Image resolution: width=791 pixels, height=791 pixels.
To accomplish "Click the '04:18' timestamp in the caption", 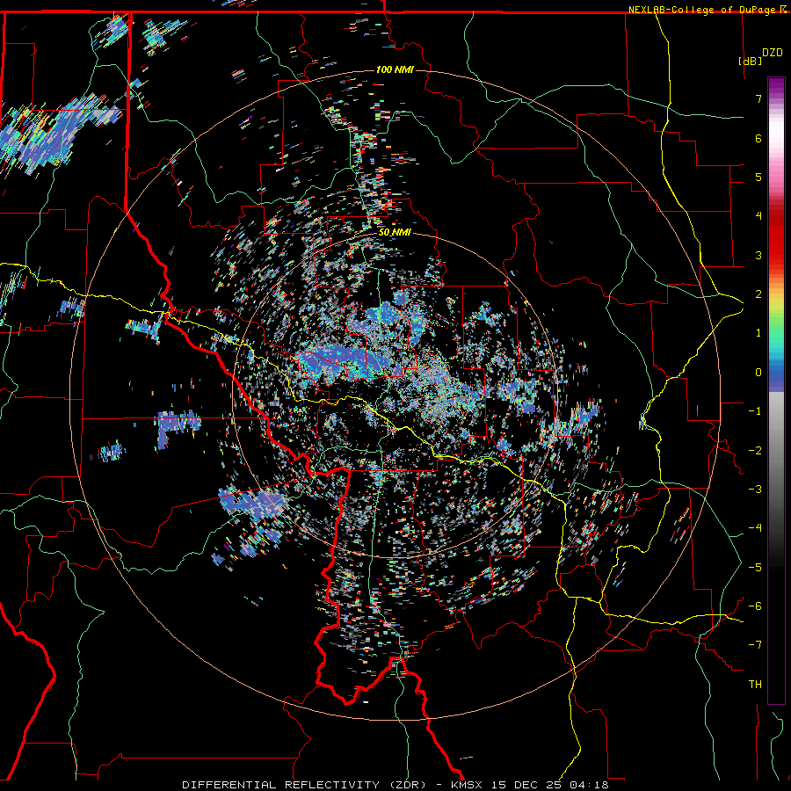I will (589, 785).
